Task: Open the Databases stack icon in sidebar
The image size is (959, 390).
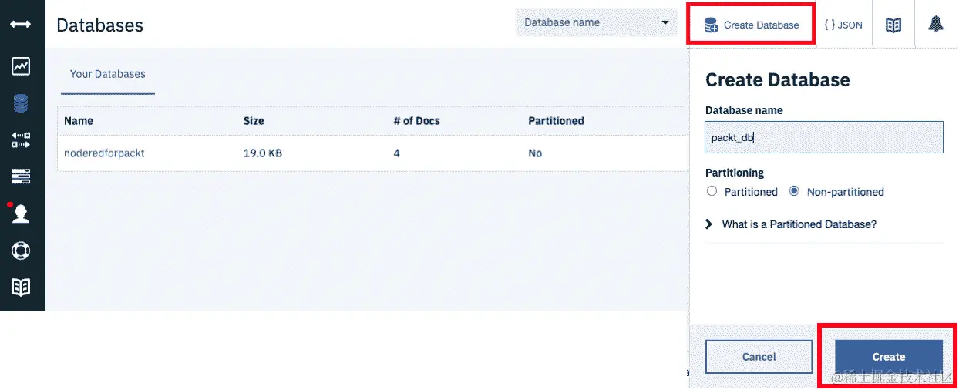Action: 21,103
